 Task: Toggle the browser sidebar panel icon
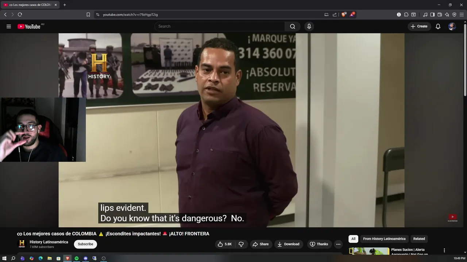tap(432, 15)
